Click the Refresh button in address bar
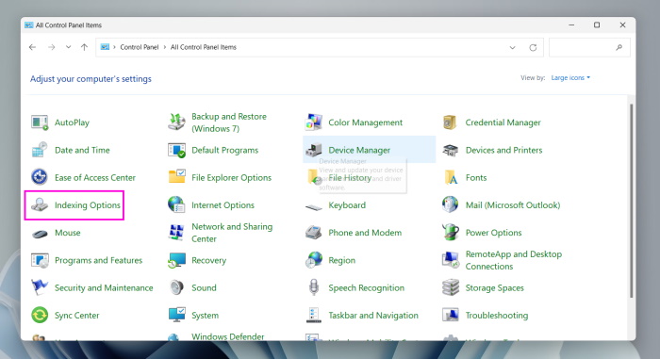Image resolution: width=660 pixels, height=359 pixels. 533,47
